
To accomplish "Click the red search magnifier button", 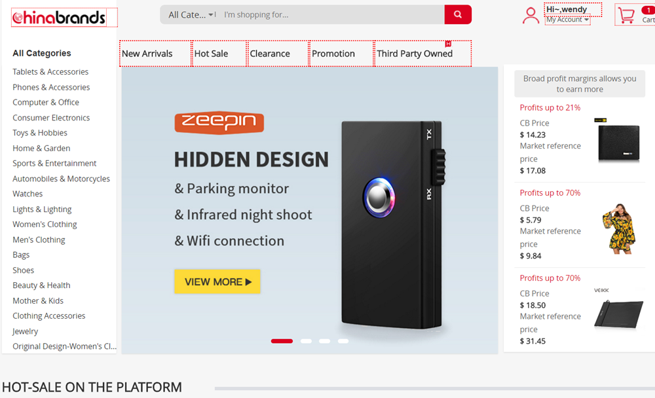I will [x=458, y=14].
